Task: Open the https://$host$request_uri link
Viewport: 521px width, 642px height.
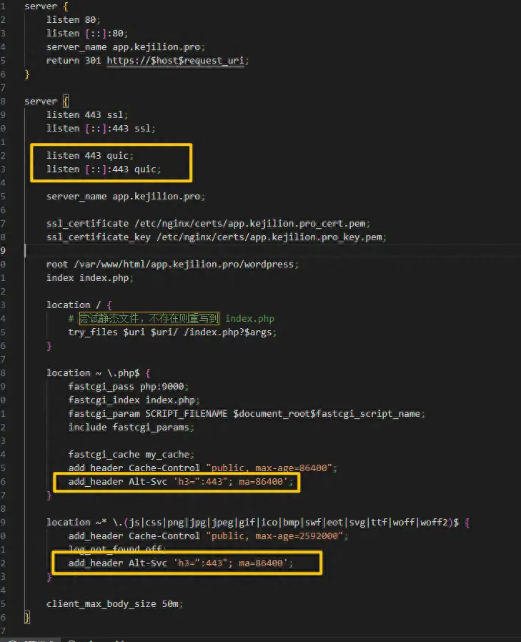Action: coord(177,61)
